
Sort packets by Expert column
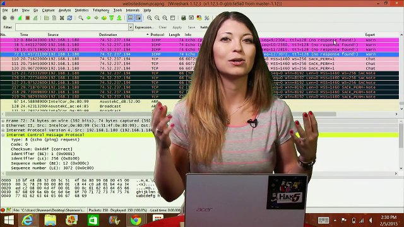[x=370, y=35]
